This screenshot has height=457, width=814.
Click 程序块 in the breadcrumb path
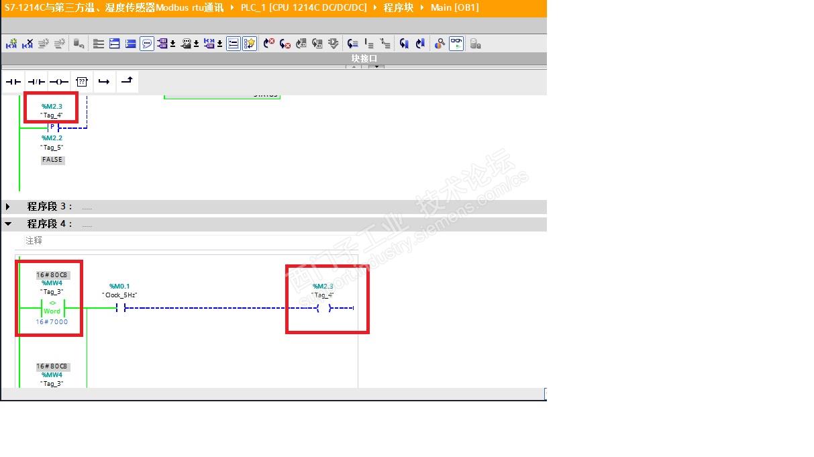(398, 7)
